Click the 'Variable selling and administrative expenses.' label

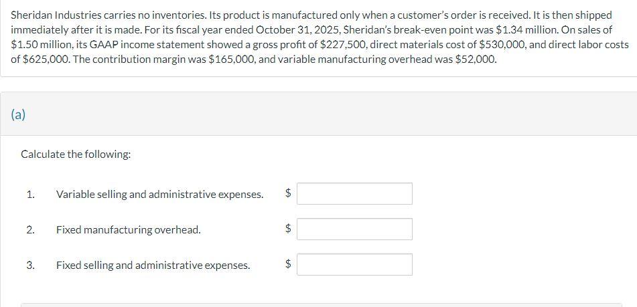click(159, 194)
